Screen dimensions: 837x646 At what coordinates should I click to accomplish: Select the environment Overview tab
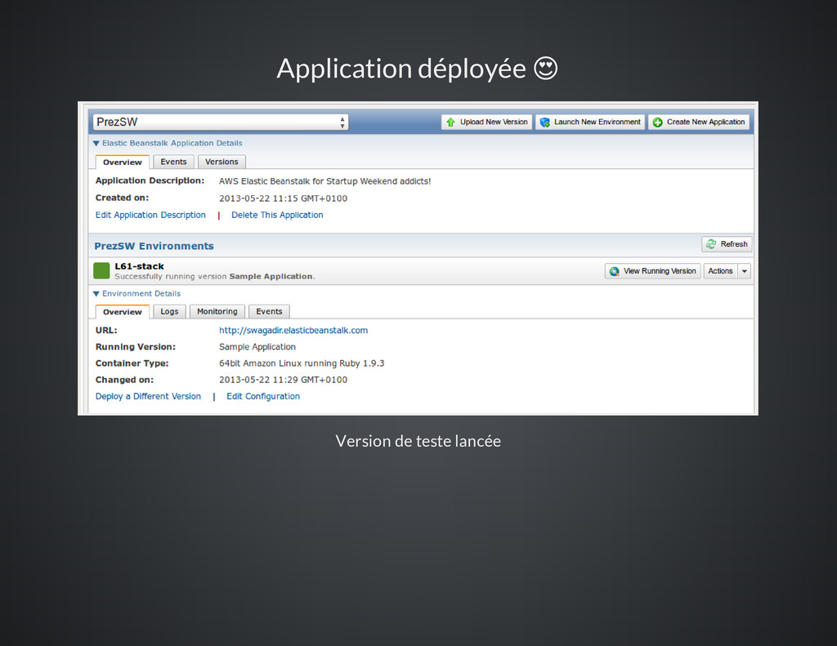(x=123, y=311)
